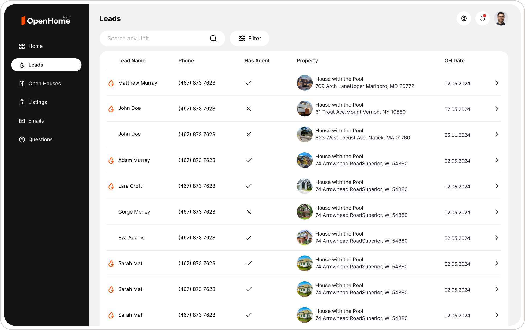
Task: Click the flame icon beside Lara Croft
Action: click(x=111, y=186)
